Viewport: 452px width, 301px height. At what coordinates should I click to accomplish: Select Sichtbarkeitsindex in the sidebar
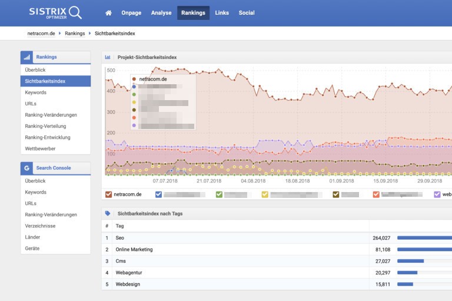coord(55,81)
